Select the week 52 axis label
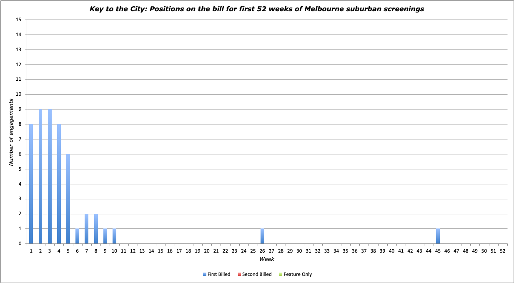514x283 pixels. coord(502,251)
